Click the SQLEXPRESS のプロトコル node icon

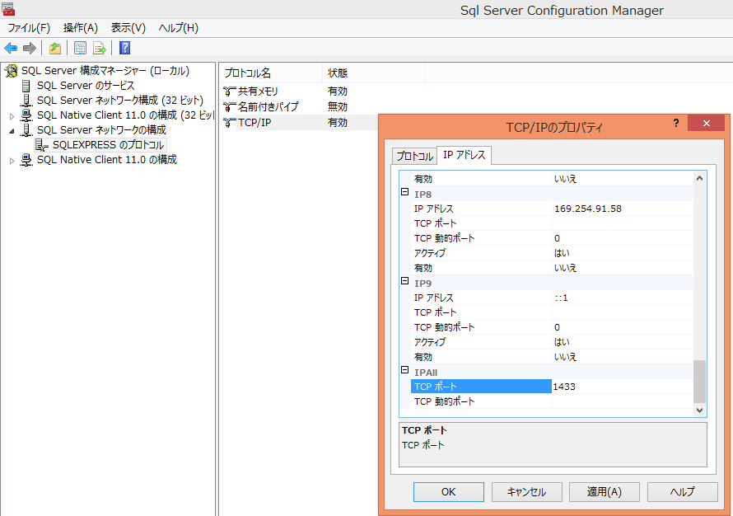click(x=42, y=145)
